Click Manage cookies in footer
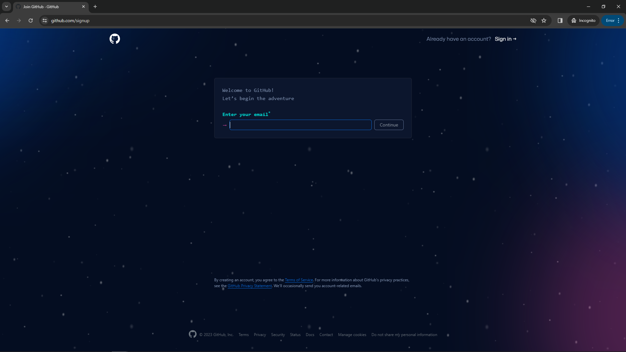Image resolution: width=626 pixels, height=352 pixels. point(352,335)
